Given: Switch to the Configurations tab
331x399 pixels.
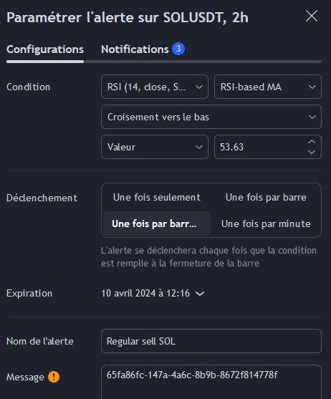Looking at the screenshot, I should [x=45, y=49].
